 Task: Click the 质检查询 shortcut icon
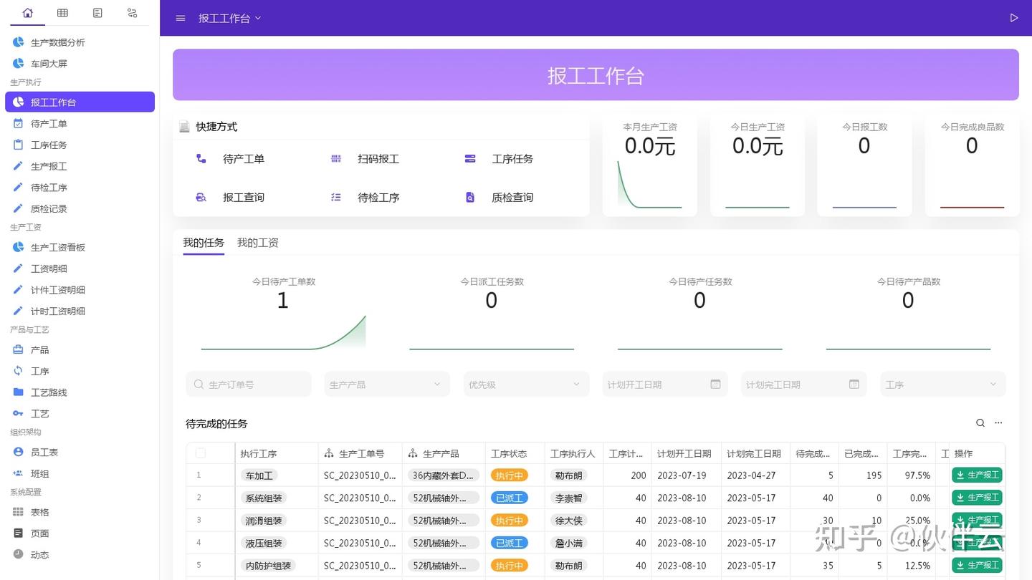[469, 197]
